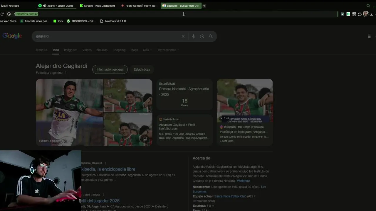Play the Instagram video thumbnail
Image resolution: width=376 pixels, height=211 pixels.
coord(245,100)
